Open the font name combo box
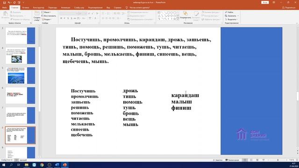The width and height of the screenshot is (299, 168). (x=69, y=14)
